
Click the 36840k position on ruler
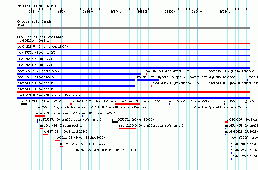click(34, 12)
